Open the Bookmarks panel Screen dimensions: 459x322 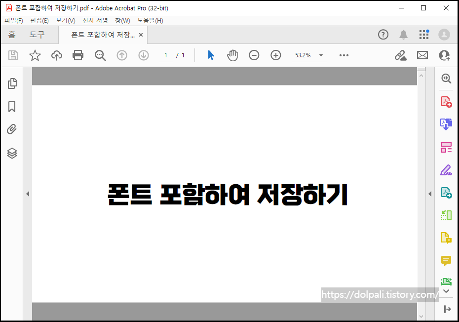tap(12, 106)
